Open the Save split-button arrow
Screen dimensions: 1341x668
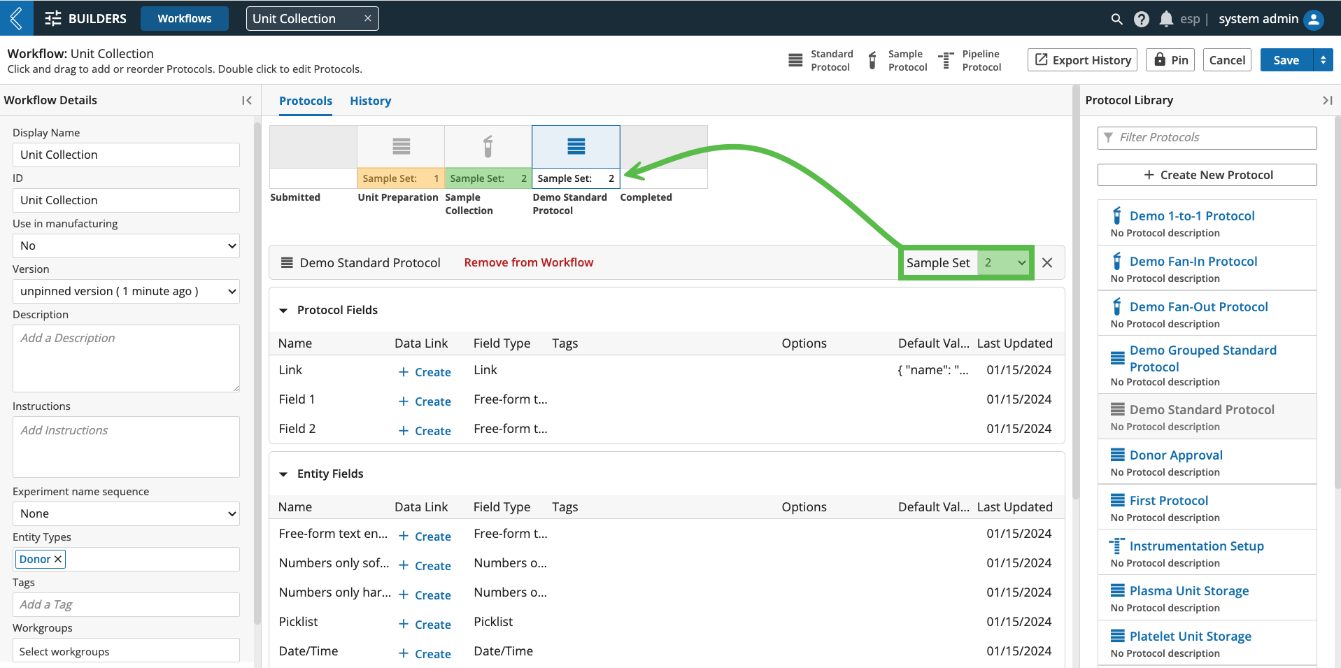click(x=1323, y=60)
